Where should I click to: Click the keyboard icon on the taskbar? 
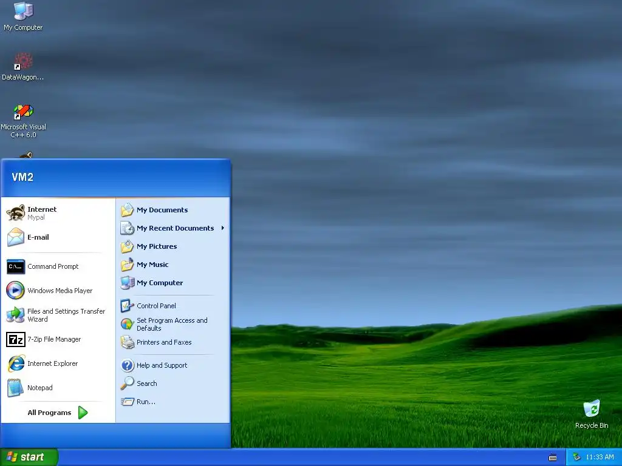pos(553,458)
